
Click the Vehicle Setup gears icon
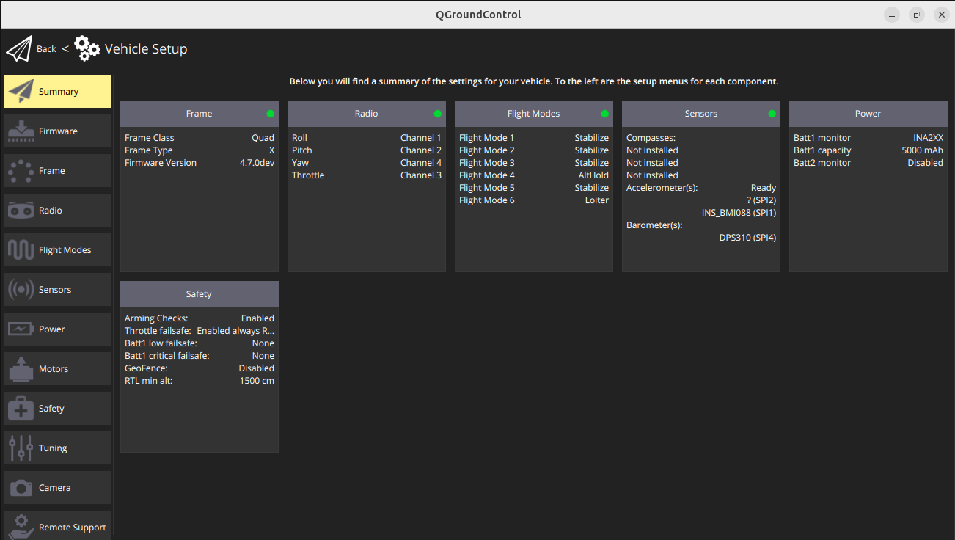click(87, 48)
